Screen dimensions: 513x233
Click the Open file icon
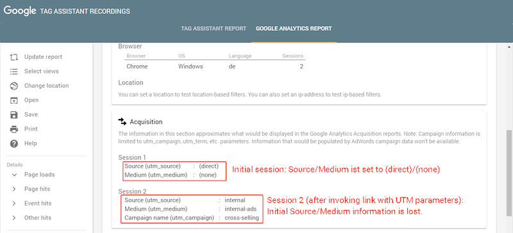[13, 100]
